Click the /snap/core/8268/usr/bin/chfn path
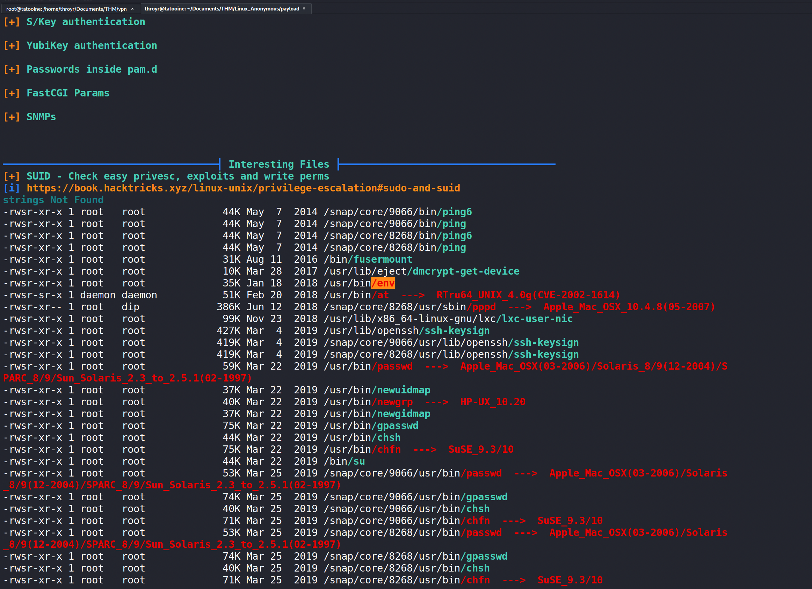Screen dimensions: 812x589 point(407,580)
